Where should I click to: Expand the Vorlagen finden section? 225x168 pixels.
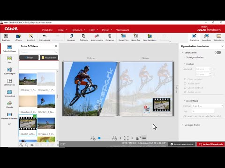tap(182, 125)
